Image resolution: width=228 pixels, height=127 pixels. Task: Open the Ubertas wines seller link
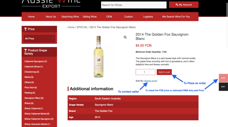click(150, 81)
